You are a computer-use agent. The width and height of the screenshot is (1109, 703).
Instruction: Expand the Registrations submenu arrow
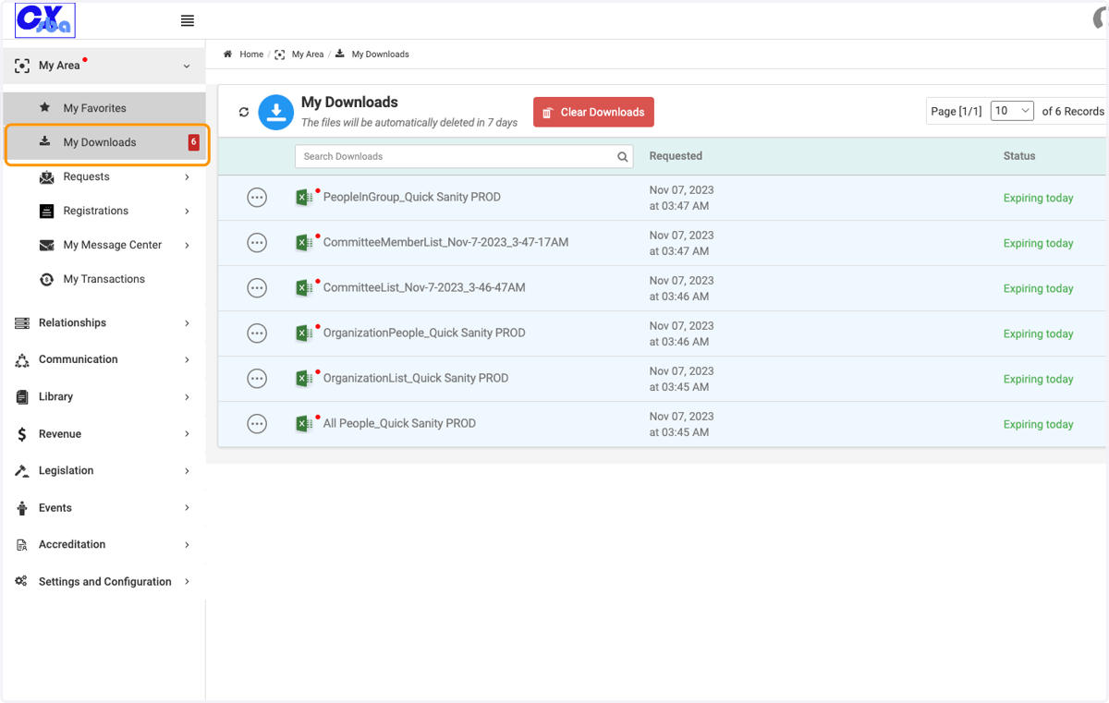187,212
